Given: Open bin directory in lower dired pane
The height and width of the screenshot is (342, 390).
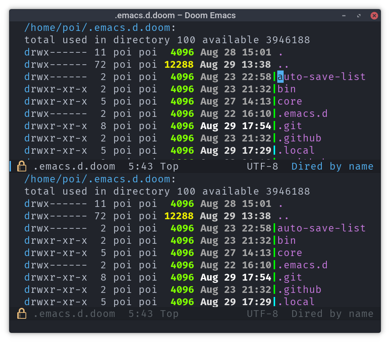Looking at the screenshot, I should tap(286, 241).
